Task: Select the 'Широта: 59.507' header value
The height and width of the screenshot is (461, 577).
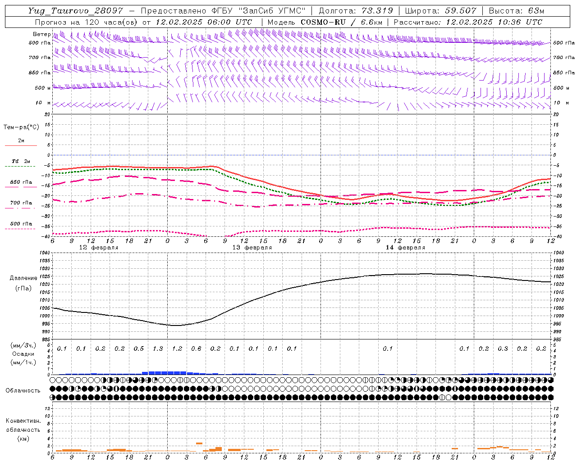Action: point(441,11)
